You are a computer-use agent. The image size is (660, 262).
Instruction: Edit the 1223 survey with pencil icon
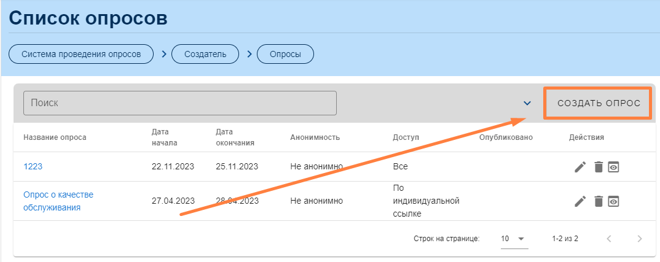click(580, 167)
